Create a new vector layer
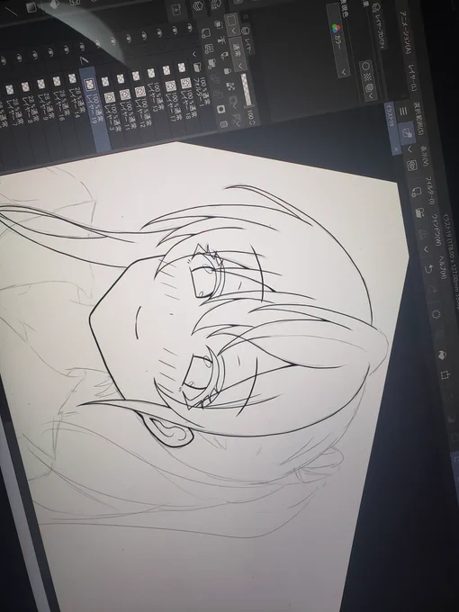 coord(209,48)
